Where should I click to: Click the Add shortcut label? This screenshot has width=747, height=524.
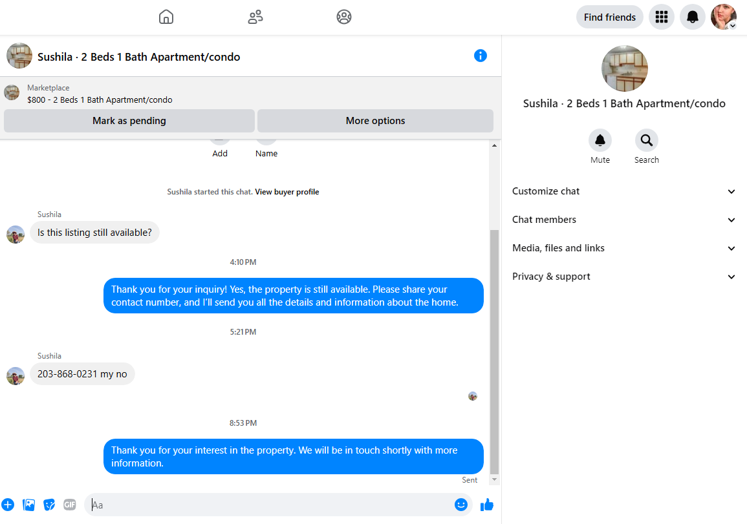point(220,153)
